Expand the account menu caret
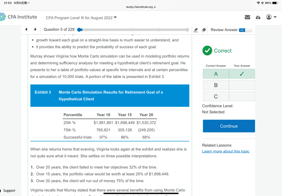 tap(275, 17)
